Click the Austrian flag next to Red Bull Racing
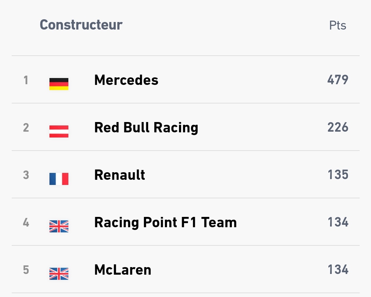Image resolution: width=371 pixels, height=297 pixels. (59, 131)
